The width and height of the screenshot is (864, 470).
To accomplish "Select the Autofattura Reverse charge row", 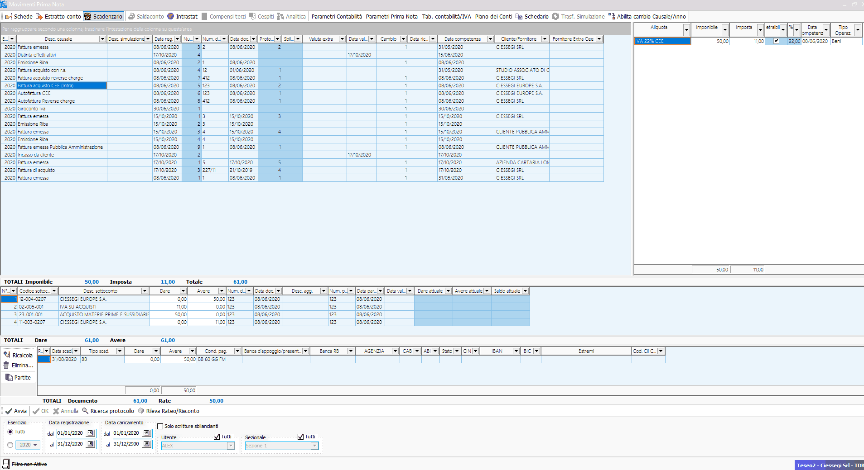I will (x=302, y=101).
